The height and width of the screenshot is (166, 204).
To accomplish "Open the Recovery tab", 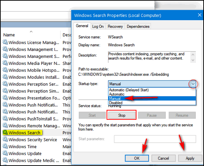I will pyautogui.click(x=115, y=26).
